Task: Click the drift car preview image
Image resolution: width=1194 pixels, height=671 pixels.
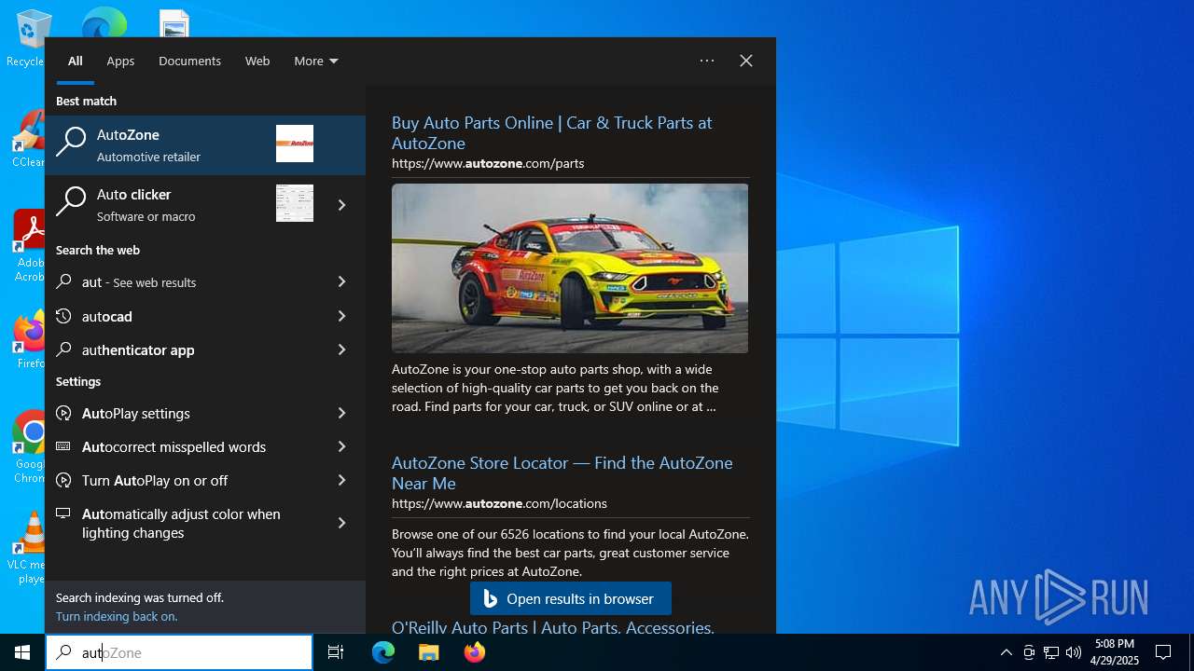Action: (570, 268)
